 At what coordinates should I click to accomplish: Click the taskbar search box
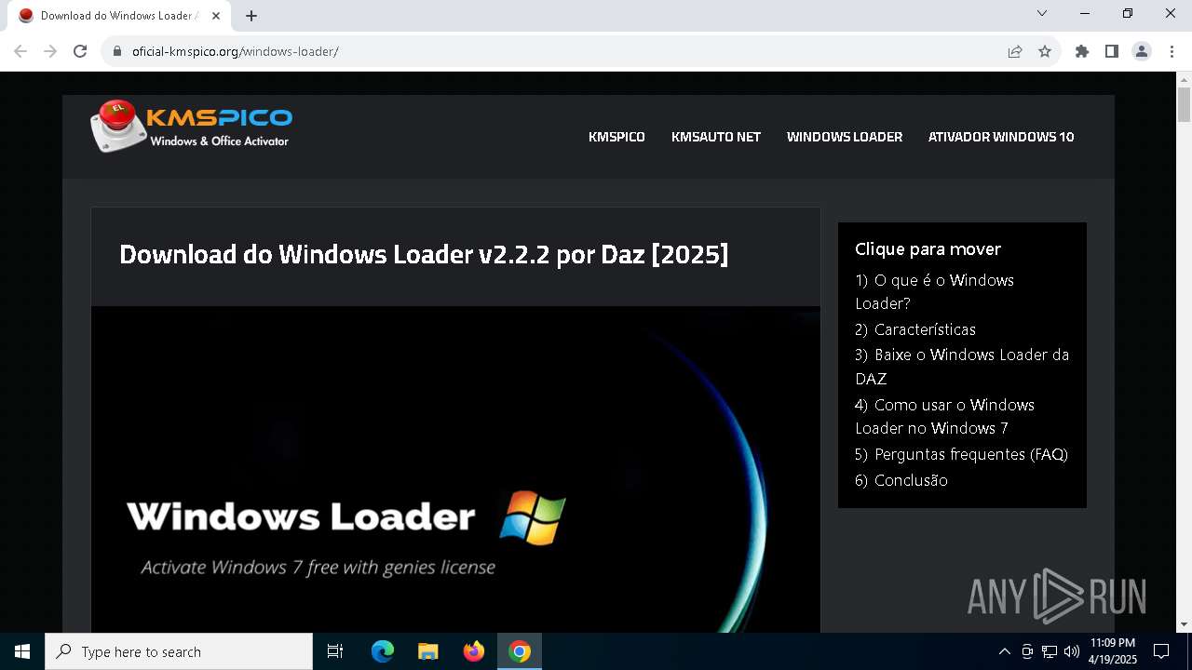click(x=179, y=651)
